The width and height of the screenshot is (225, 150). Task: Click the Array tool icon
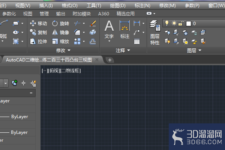(x=77, y=41)
